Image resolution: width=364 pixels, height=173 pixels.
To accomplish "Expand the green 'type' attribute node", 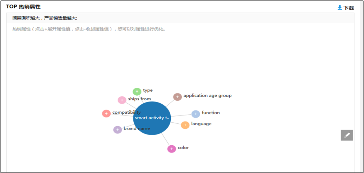I will 137,92.
